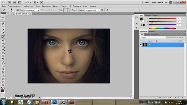Open the Слои menu in menu bar

click(38, 6)
